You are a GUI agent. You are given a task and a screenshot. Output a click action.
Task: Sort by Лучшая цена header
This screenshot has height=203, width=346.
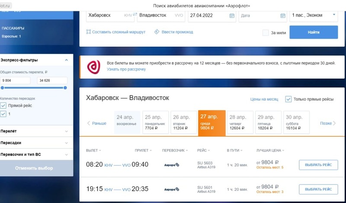click(x=270, y=150)
